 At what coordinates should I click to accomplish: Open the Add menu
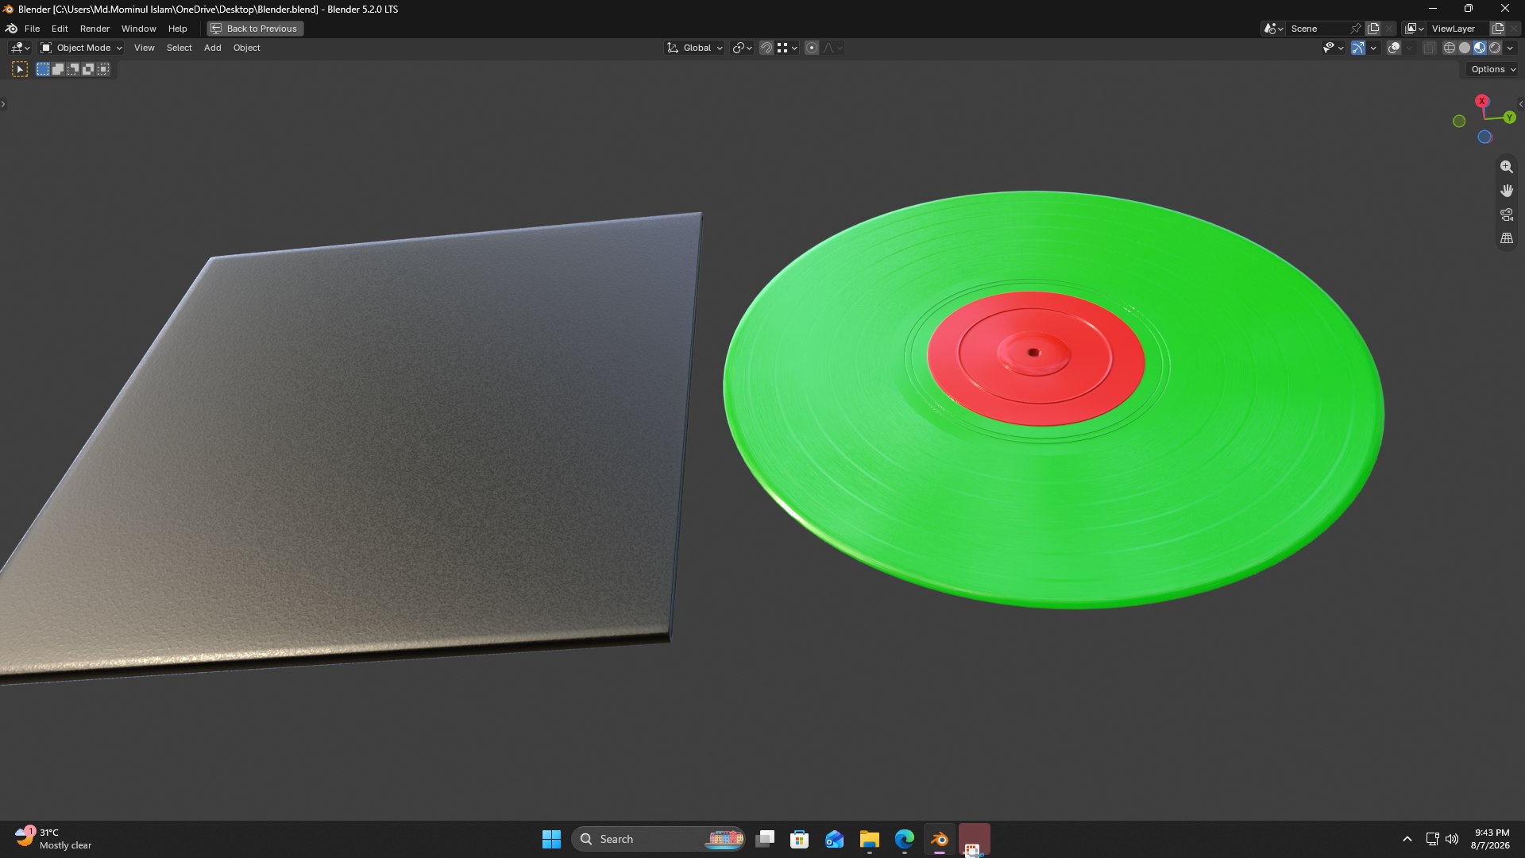coord(212,48)
